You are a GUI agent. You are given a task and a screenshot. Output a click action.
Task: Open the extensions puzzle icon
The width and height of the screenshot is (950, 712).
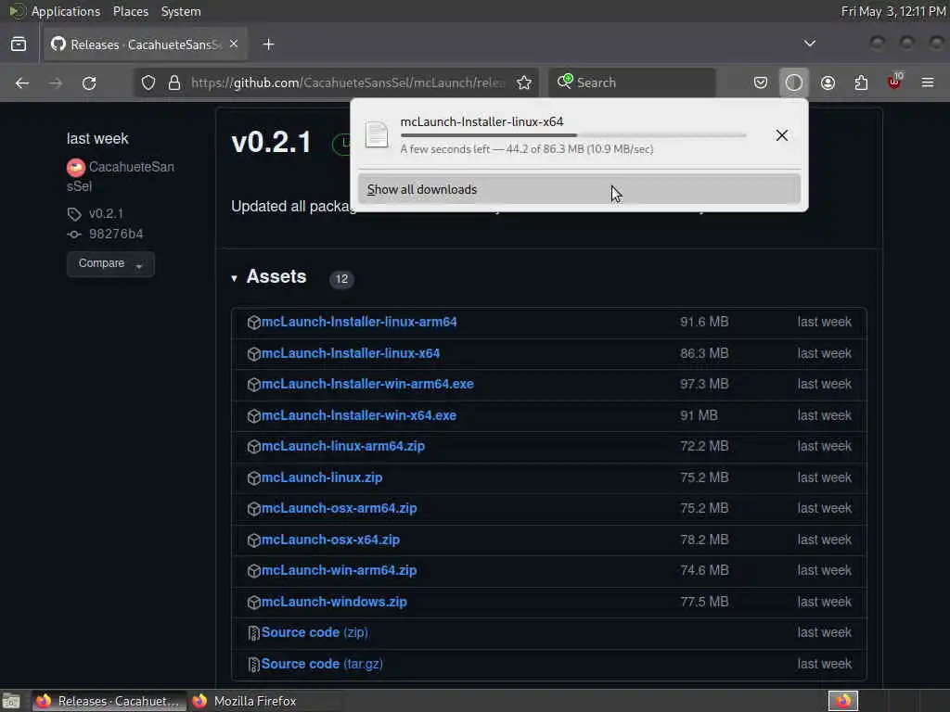click(861, 83)
